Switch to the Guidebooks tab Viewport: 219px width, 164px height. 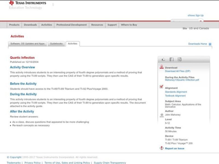(56, 44)
